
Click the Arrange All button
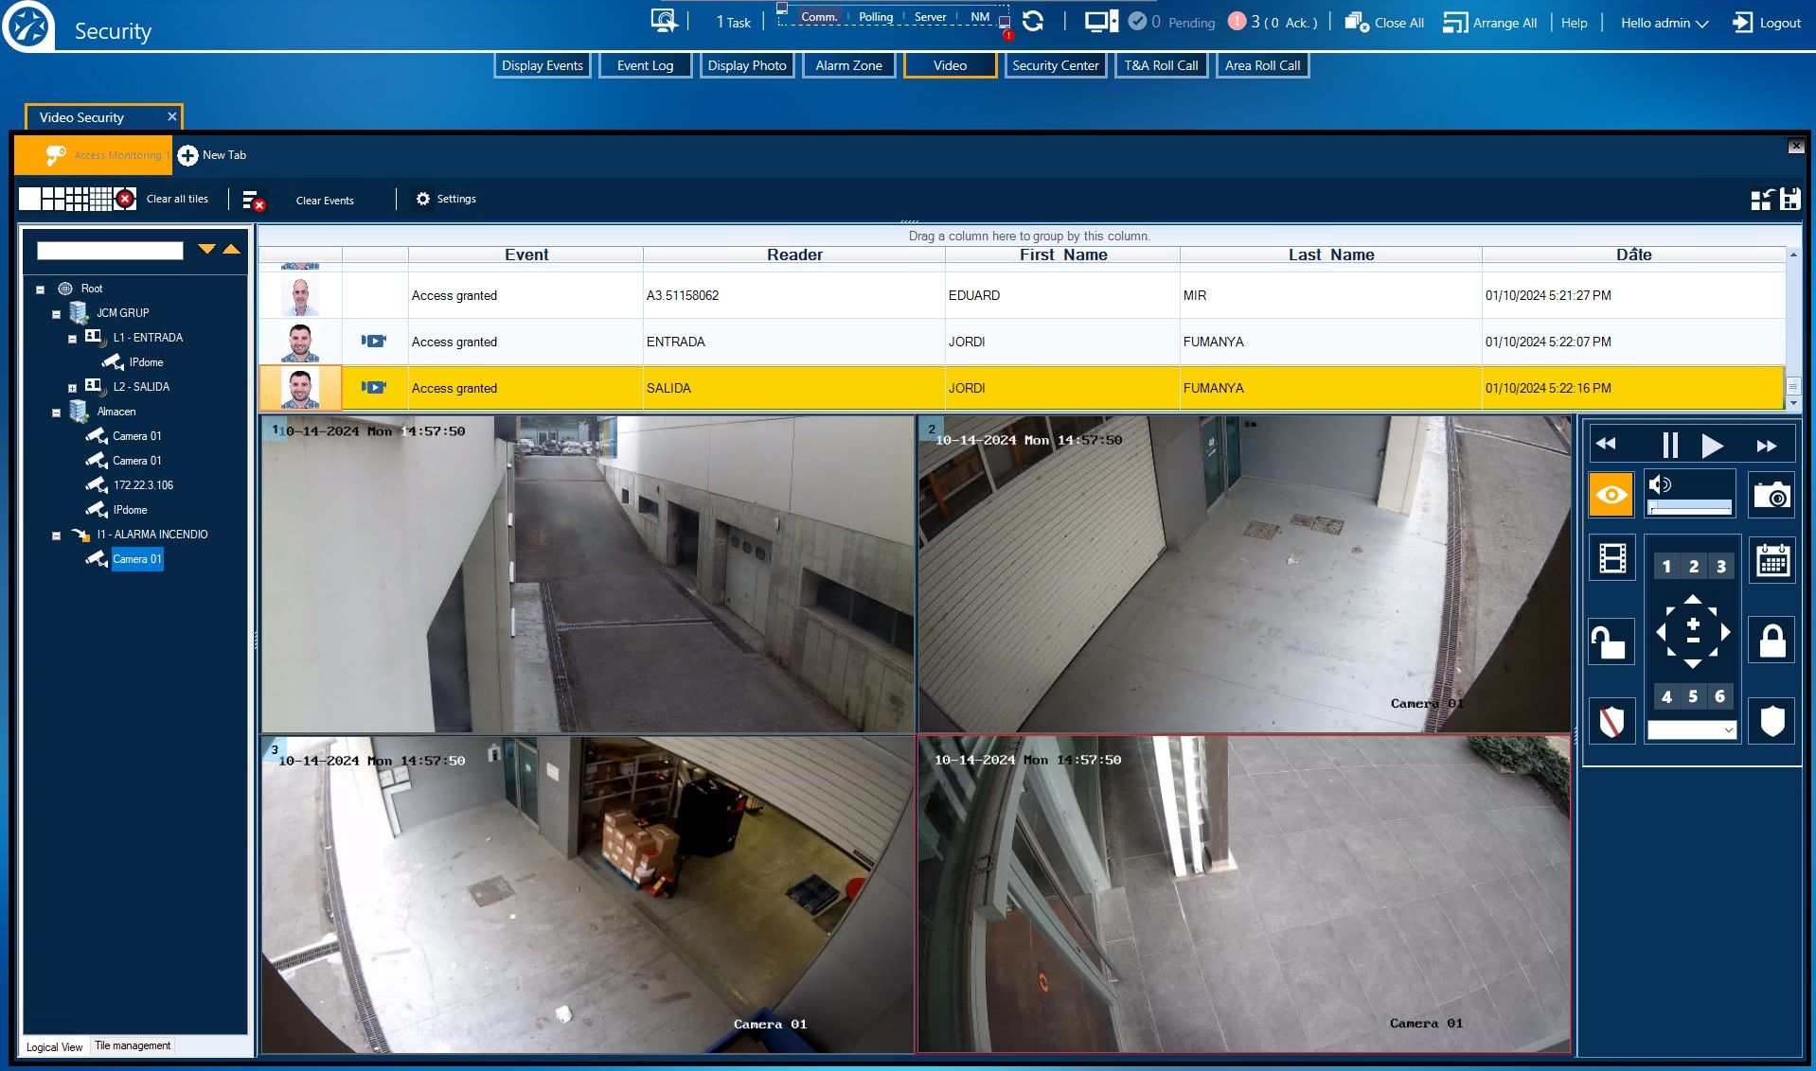click(1490, 23)
